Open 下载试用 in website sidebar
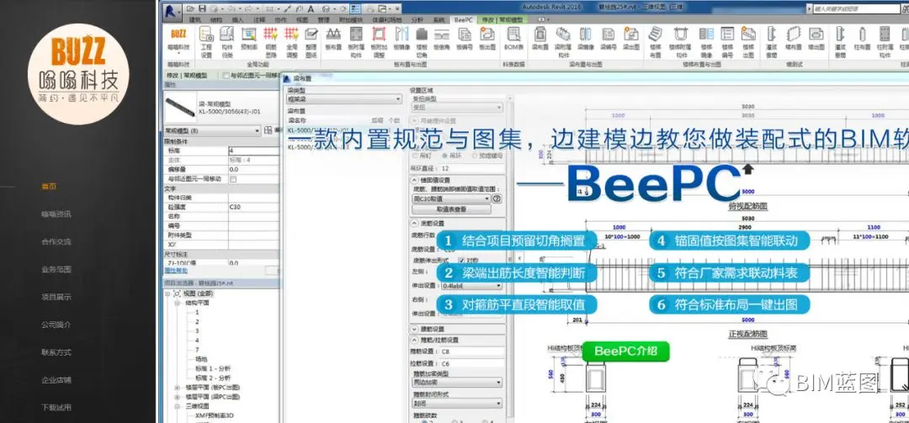Image resolution: width=909 pixels, height=423 pixels. 56,407
